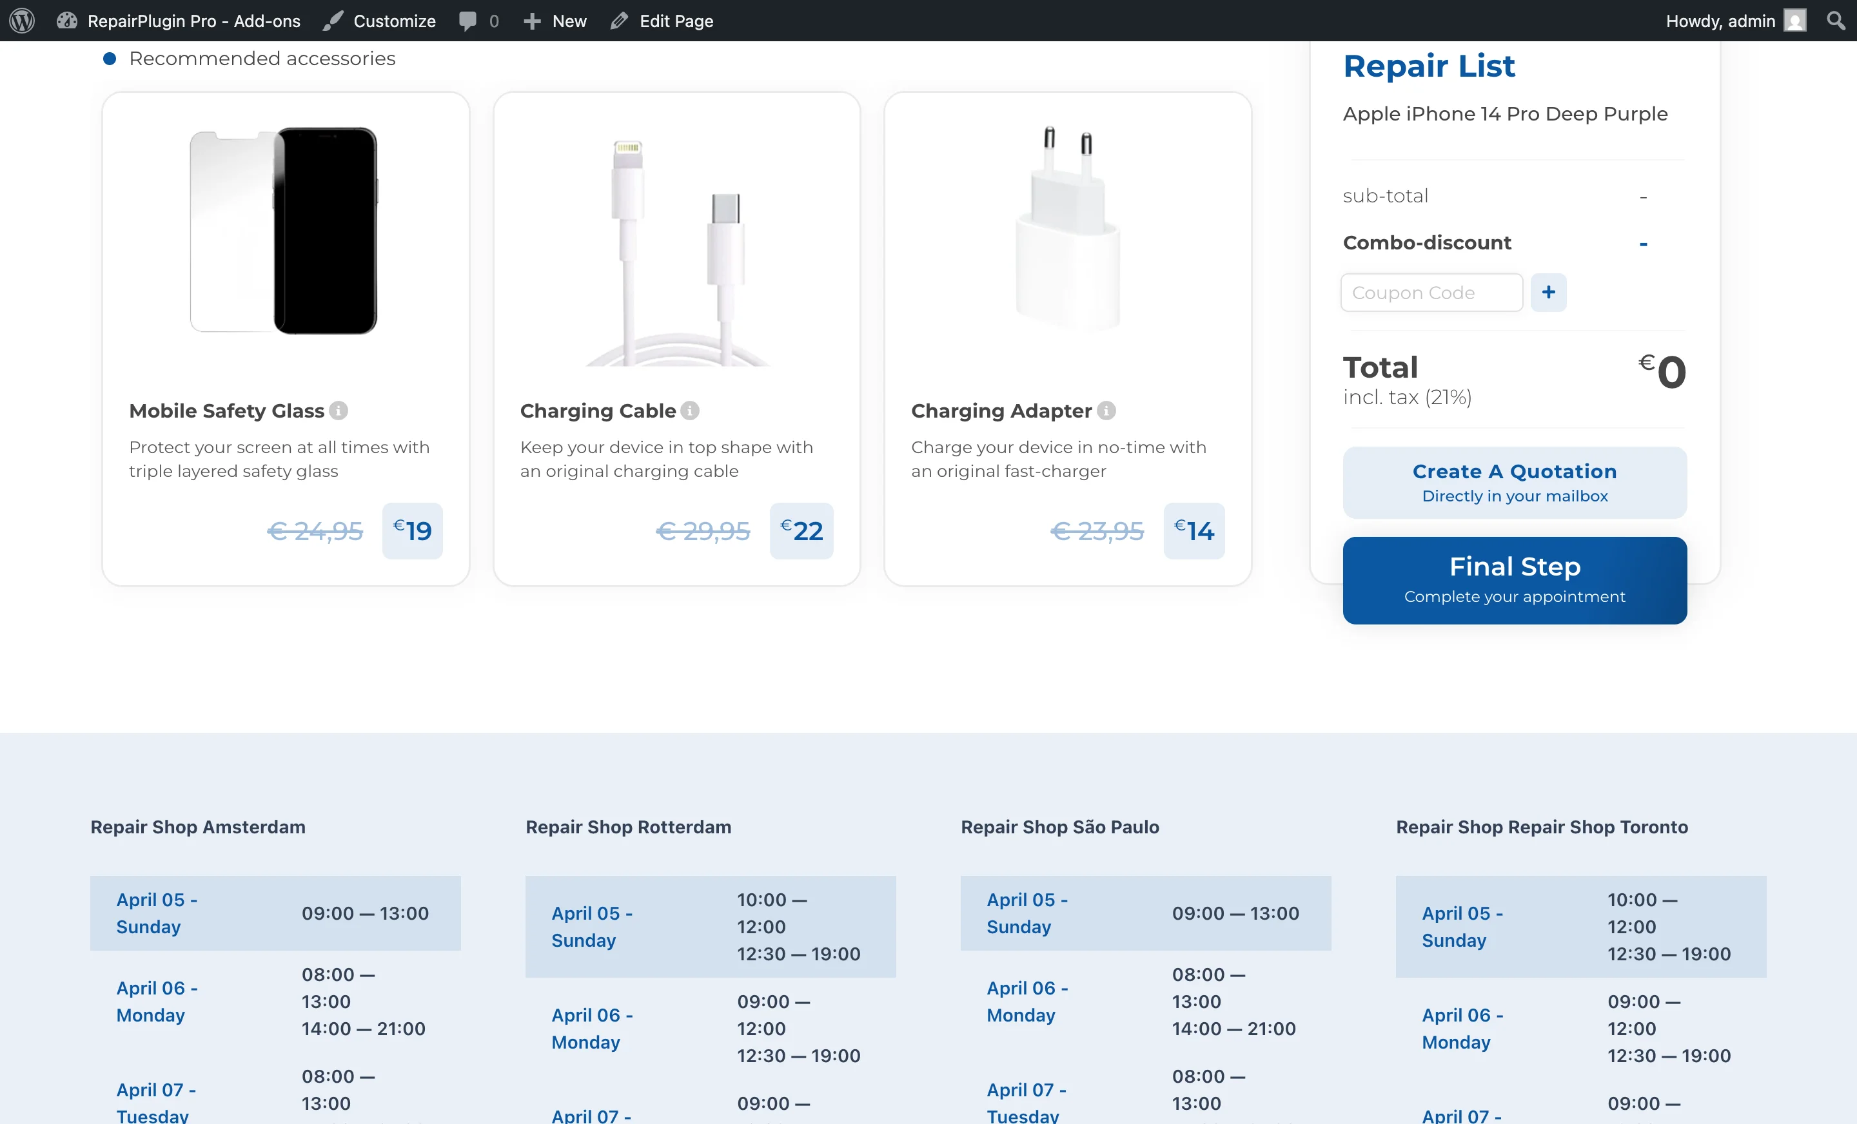1857x1124 pixels.
Task: Click the Final Step button
Action: [x=1514, y=579]
